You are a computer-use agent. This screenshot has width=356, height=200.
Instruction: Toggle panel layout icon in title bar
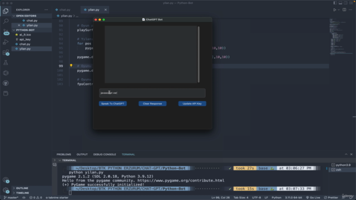(340, 3)
